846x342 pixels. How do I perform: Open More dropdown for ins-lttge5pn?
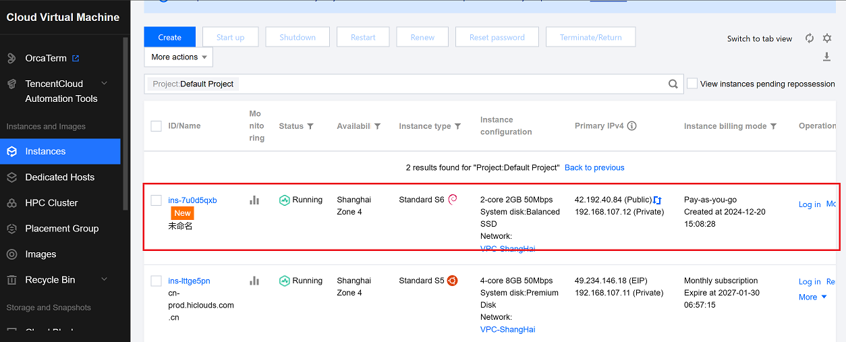(813, 297)
